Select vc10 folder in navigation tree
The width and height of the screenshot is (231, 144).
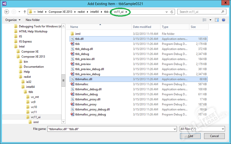(x=34, y=107)
